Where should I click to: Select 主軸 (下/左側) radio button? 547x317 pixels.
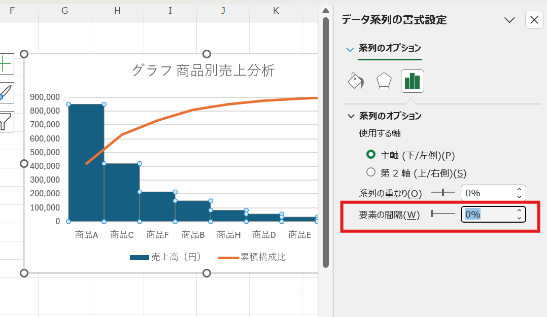pyautogui.click(x=371, y=155)
